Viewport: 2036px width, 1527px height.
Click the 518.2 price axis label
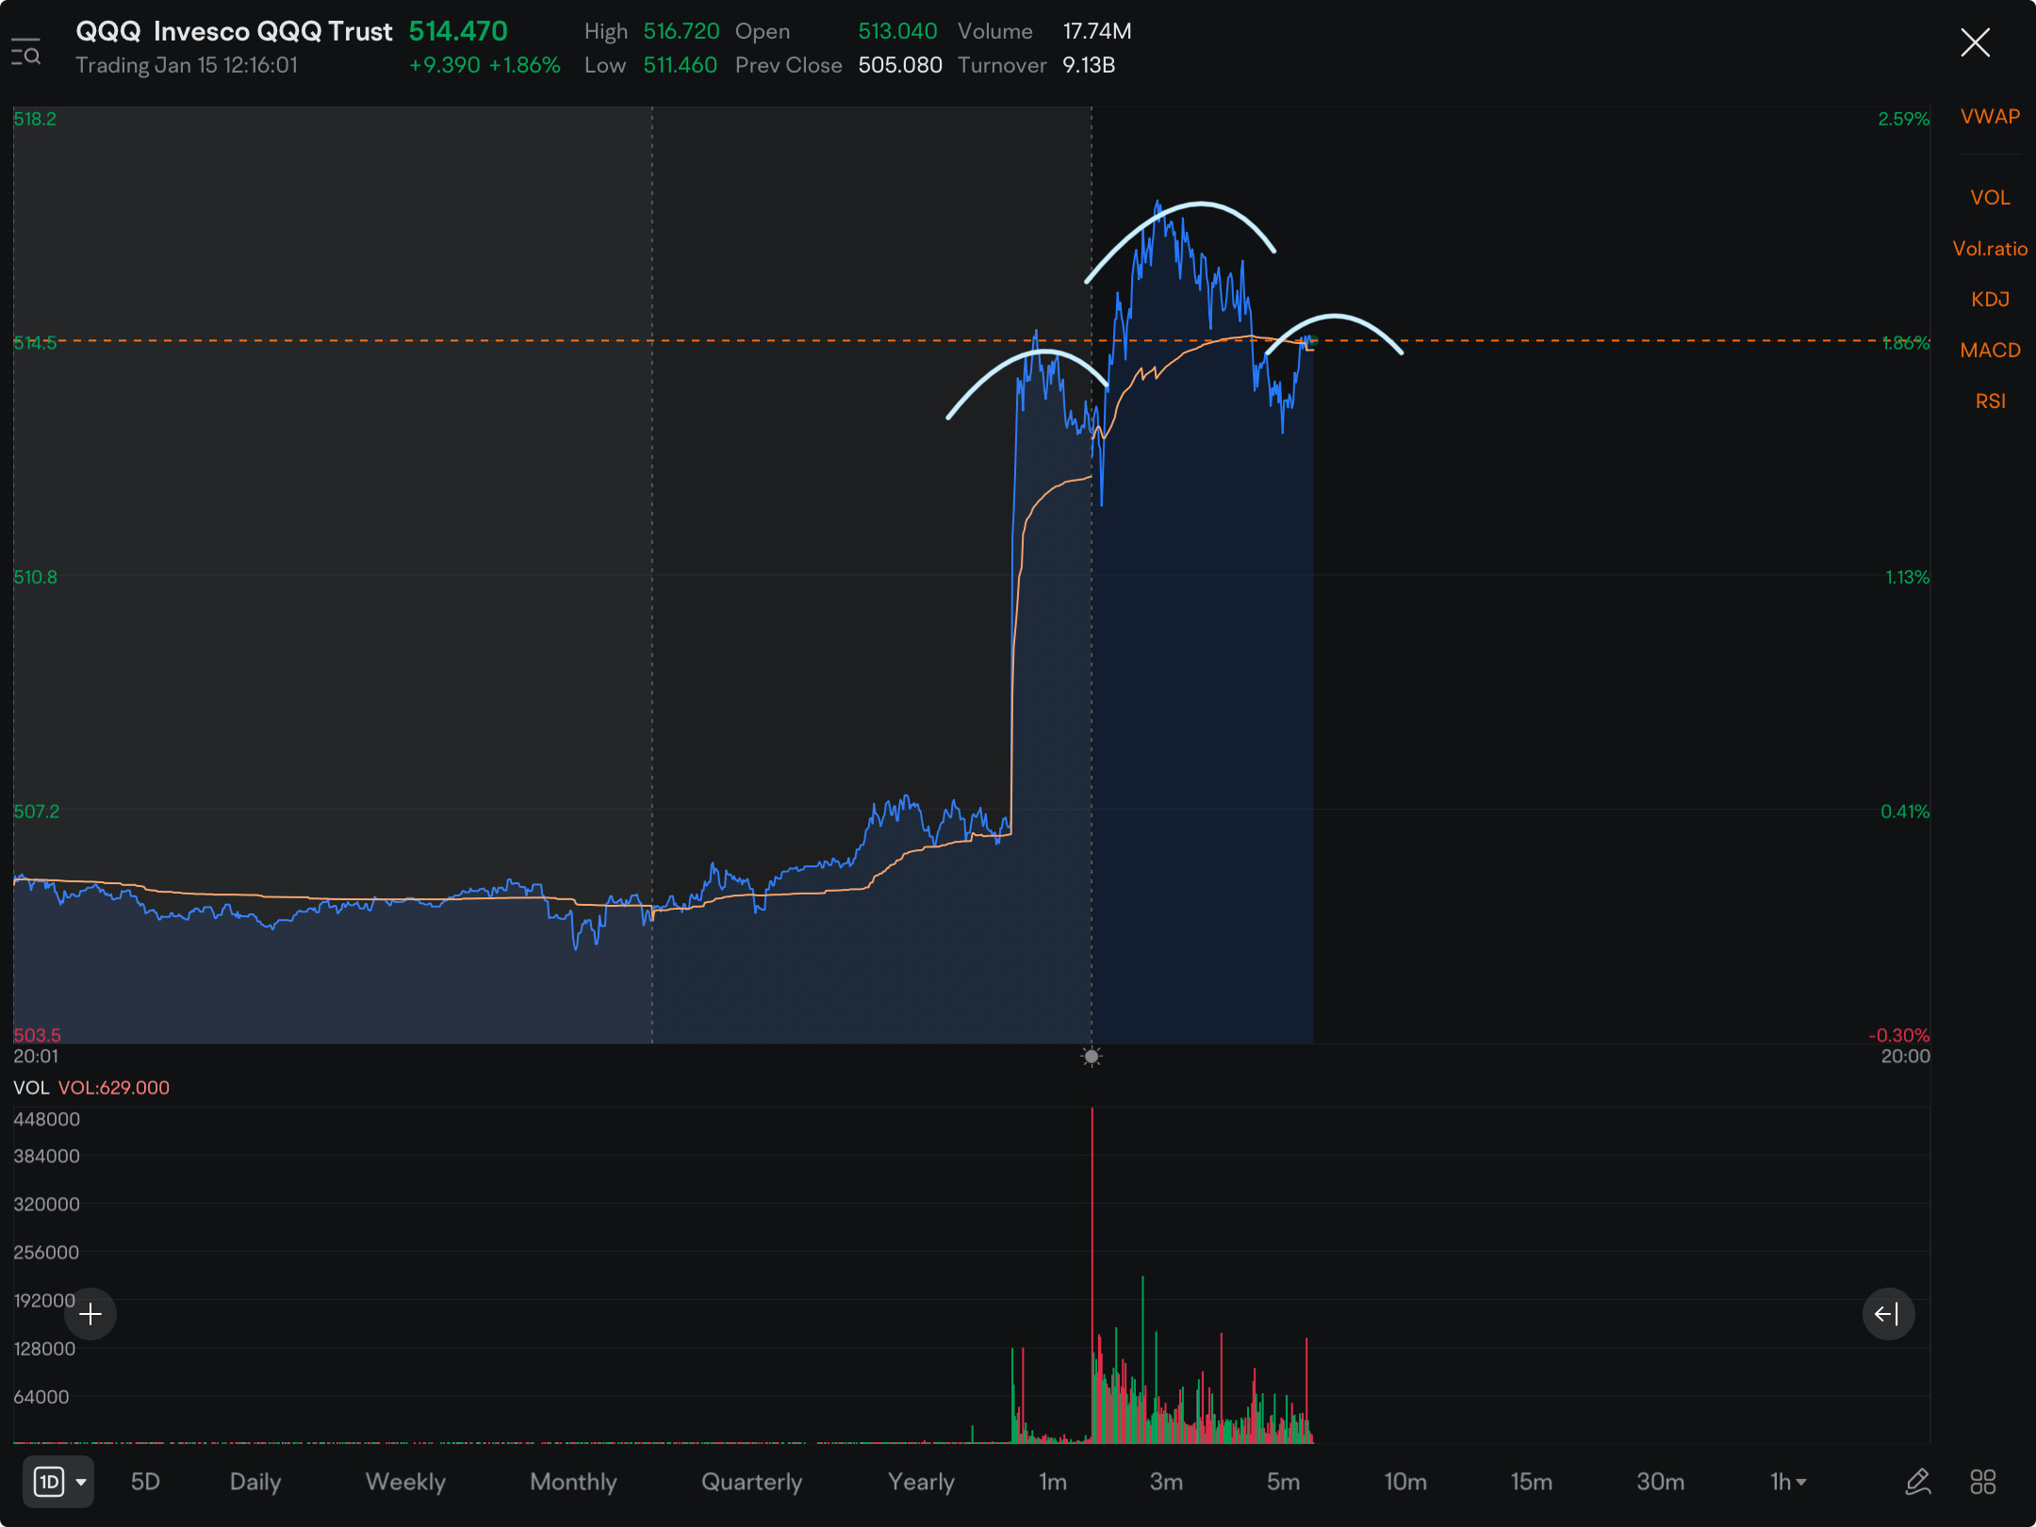pos(35,119)
